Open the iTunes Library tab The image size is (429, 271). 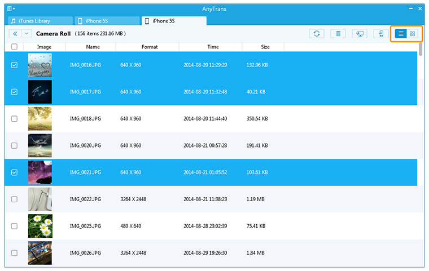tap(40, 21)
